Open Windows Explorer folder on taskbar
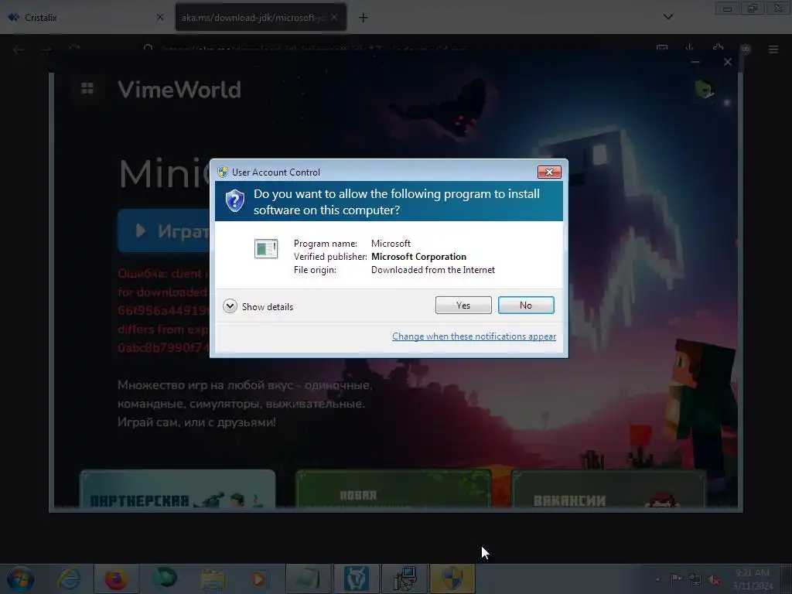Screen dimensions: 792x594 coord(212,579)
